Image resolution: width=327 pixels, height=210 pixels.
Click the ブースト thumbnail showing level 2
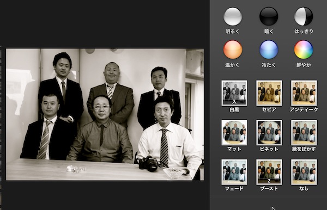[x=269, y=172]
